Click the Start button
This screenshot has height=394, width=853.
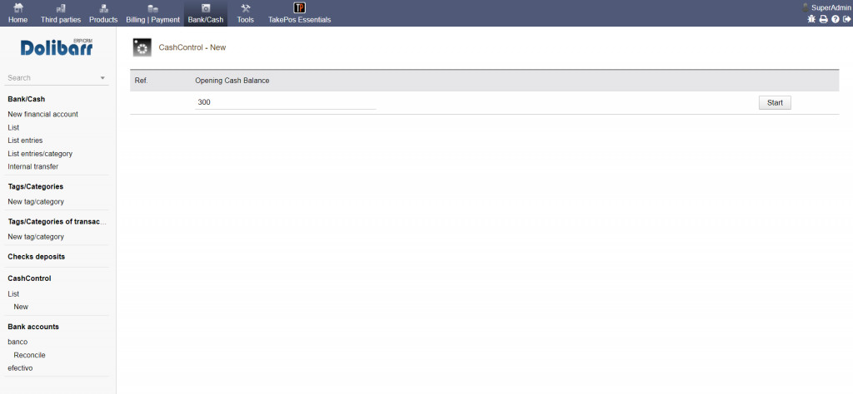(775, 102)
